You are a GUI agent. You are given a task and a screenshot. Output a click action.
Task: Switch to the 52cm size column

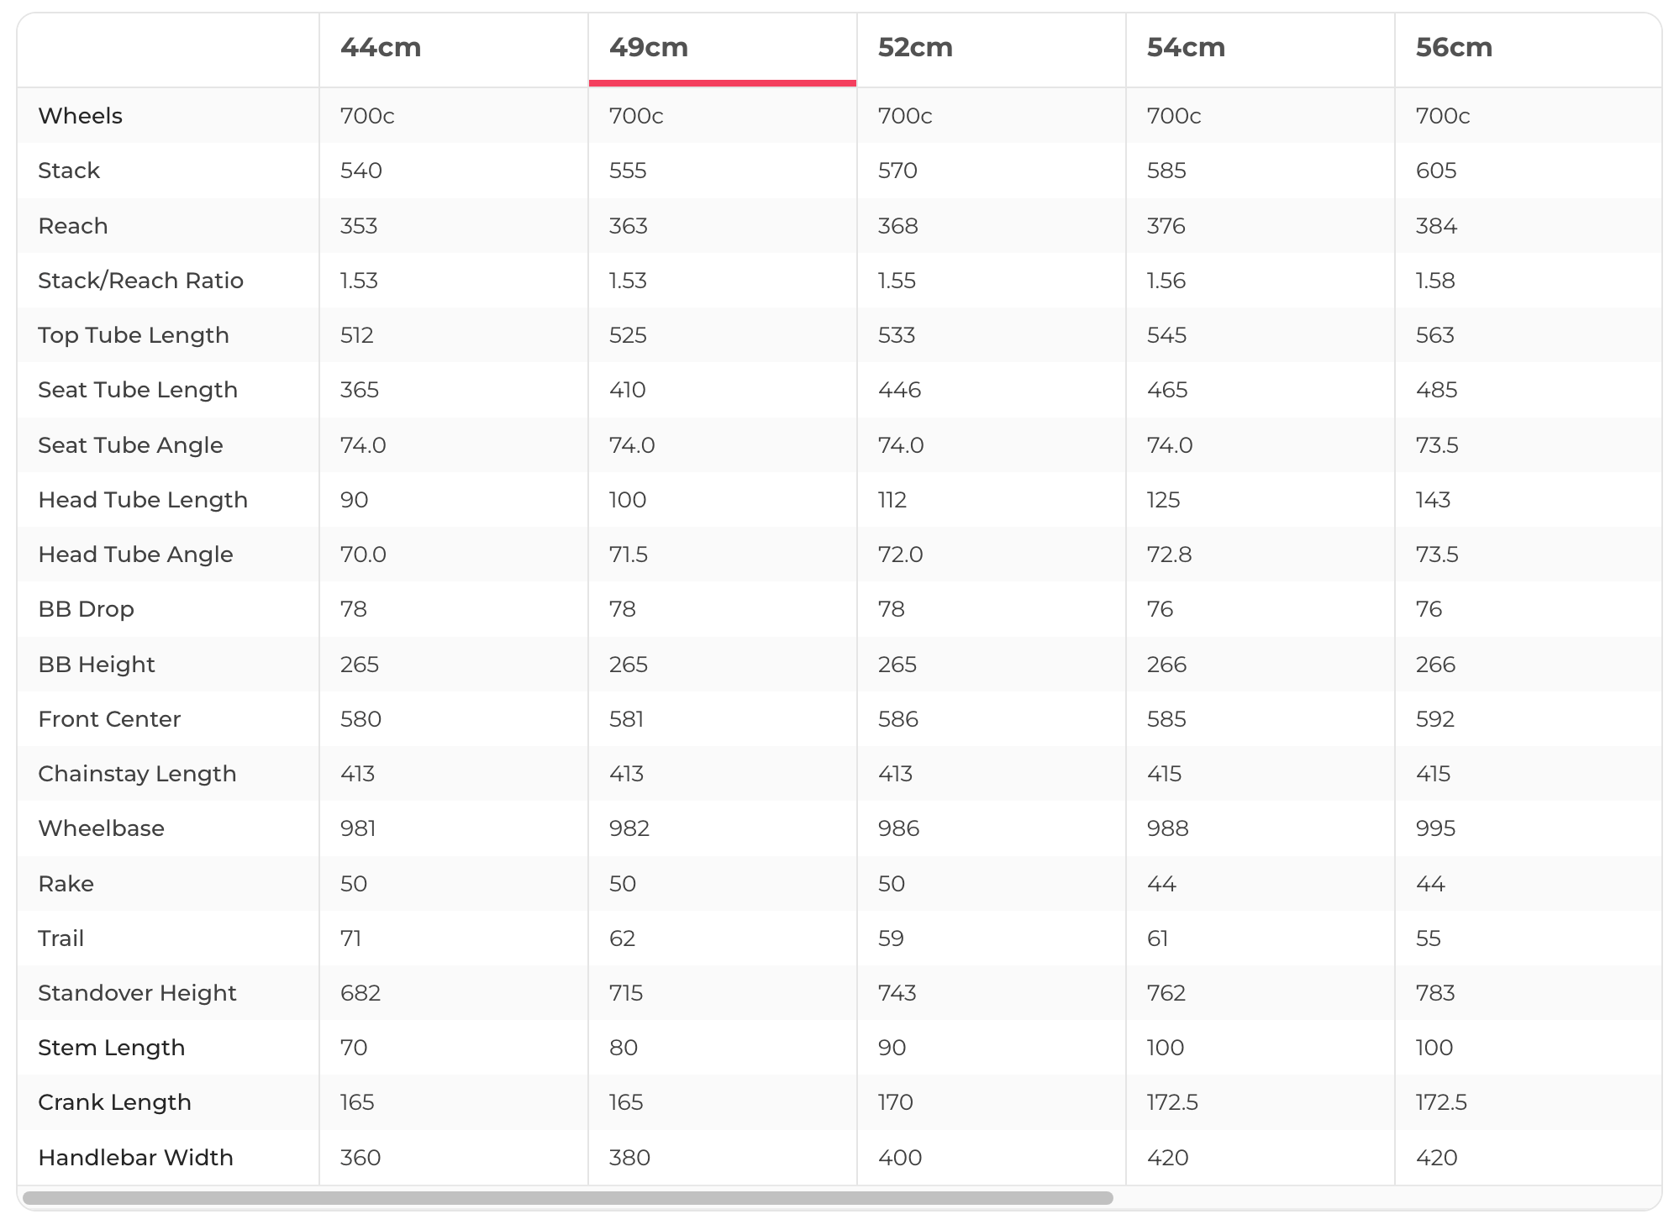click(915, 48)
